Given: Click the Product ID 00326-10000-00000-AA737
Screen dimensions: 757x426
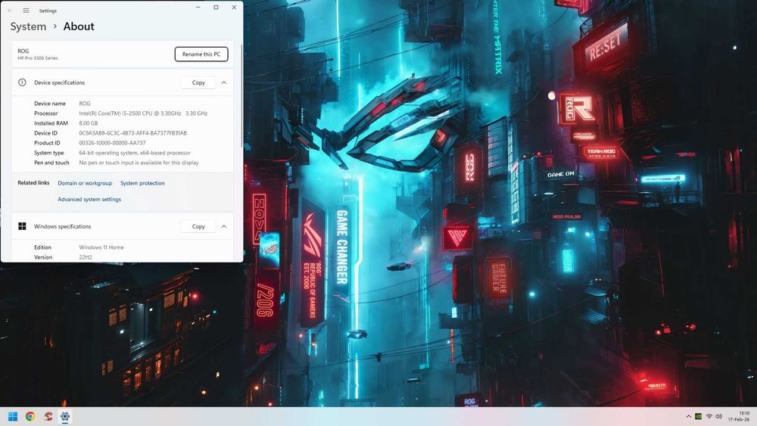Looking at the screenshot, I should tap(112, 143).
